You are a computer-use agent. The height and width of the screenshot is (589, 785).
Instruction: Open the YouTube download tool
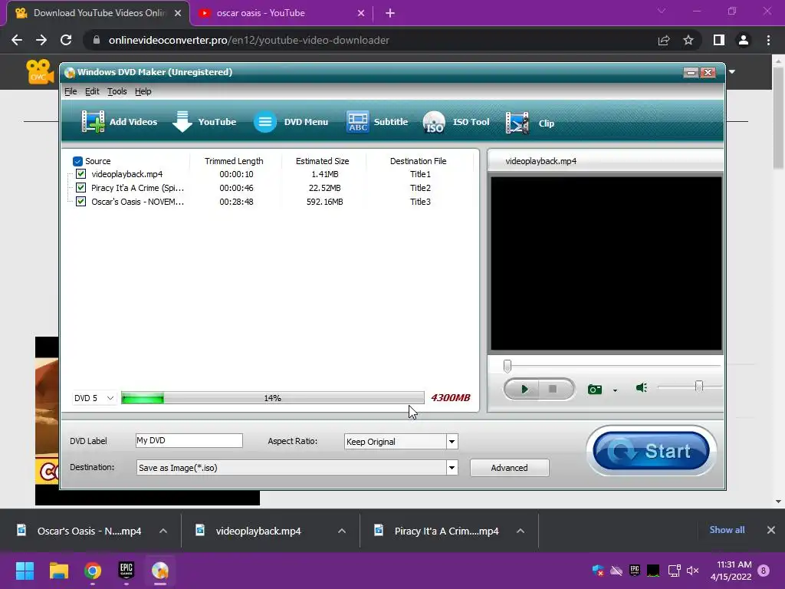coord(204,122)
